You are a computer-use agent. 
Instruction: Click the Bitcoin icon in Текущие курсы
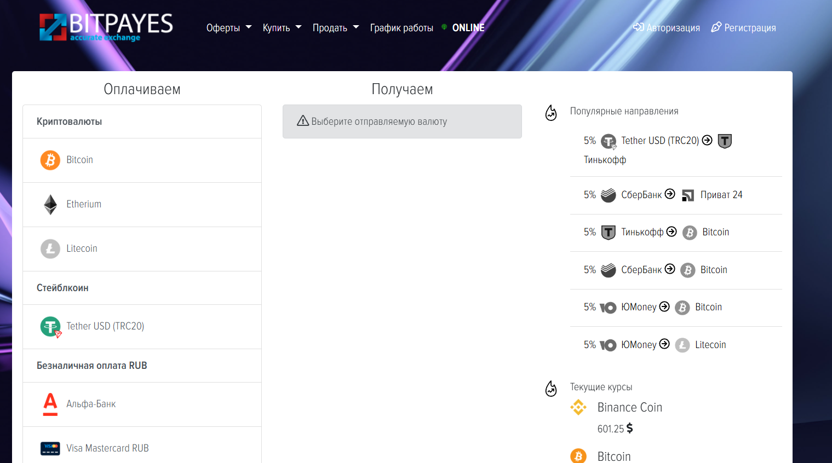click(x=578, y=456)
